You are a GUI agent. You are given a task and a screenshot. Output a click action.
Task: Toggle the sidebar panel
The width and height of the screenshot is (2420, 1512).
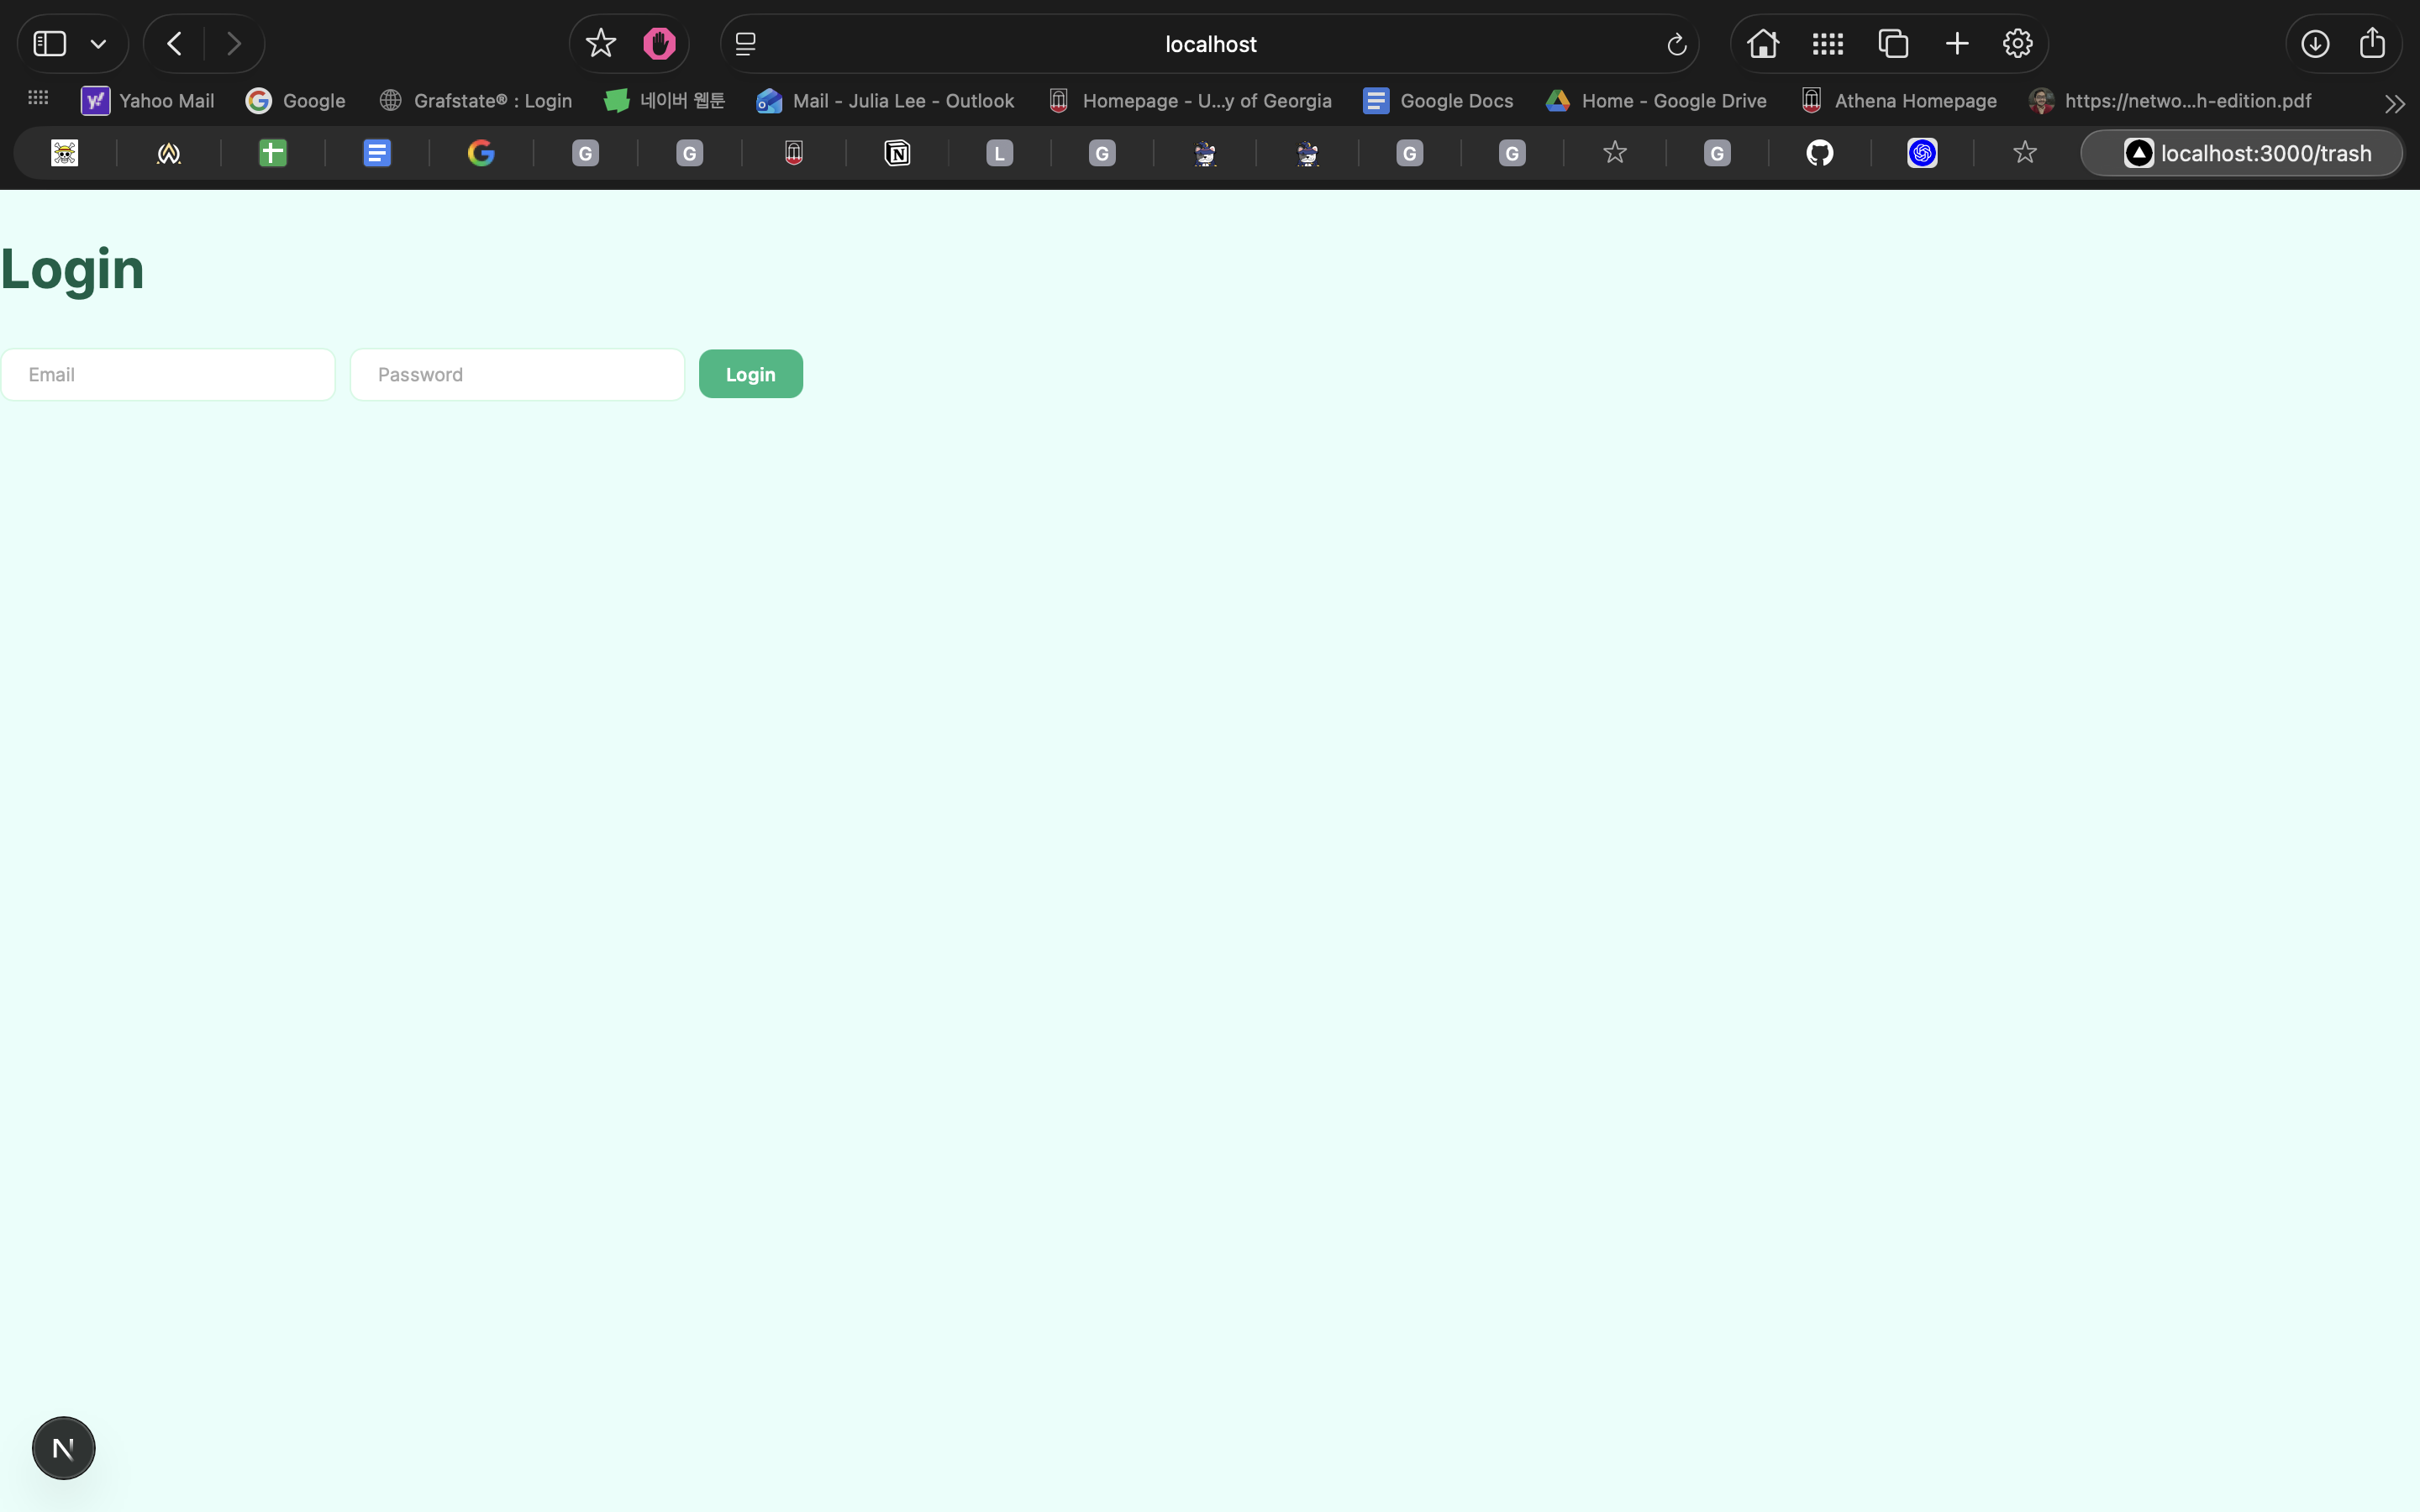click(x=50, y=44)
